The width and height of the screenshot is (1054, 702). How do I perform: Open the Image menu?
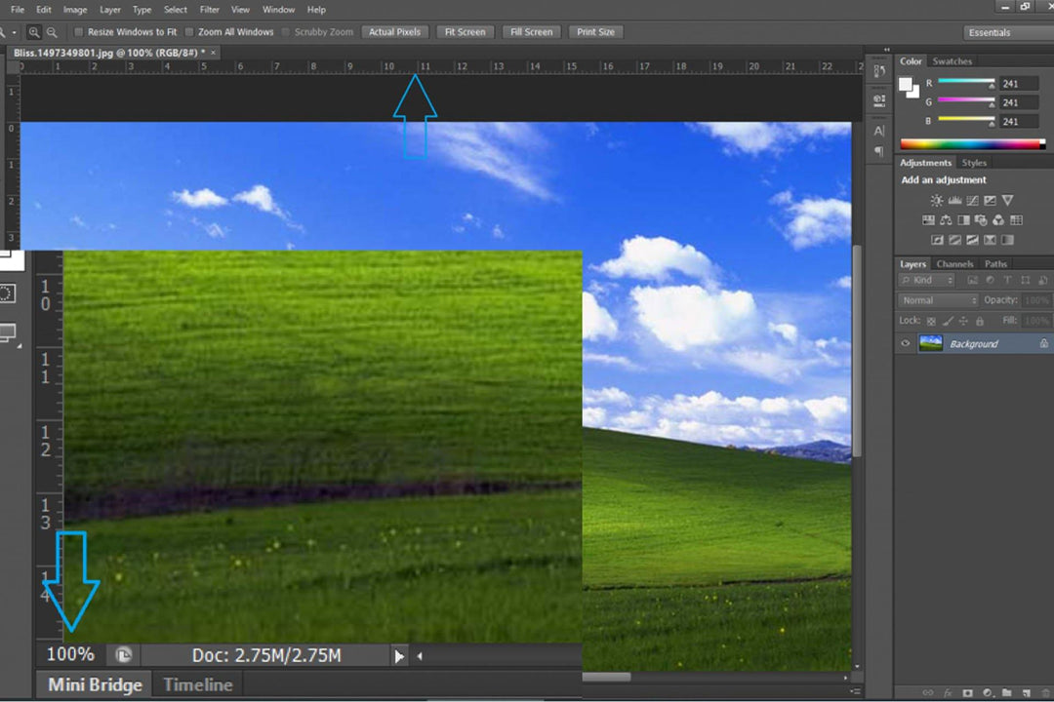tap(74, 10)
